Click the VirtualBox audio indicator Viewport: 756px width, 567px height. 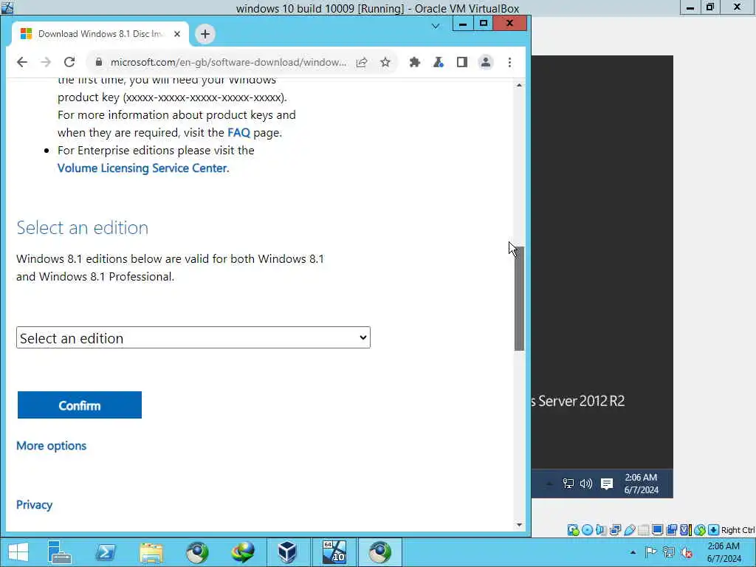601,530
